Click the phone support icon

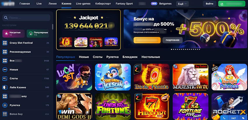point(224,118)
